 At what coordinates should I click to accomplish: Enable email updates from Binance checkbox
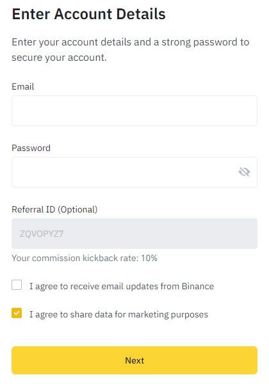pos(17,285)
